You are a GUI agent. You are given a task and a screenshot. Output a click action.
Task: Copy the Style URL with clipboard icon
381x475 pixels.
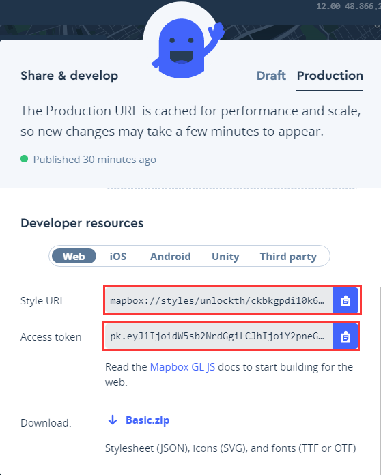pos(345,300)
